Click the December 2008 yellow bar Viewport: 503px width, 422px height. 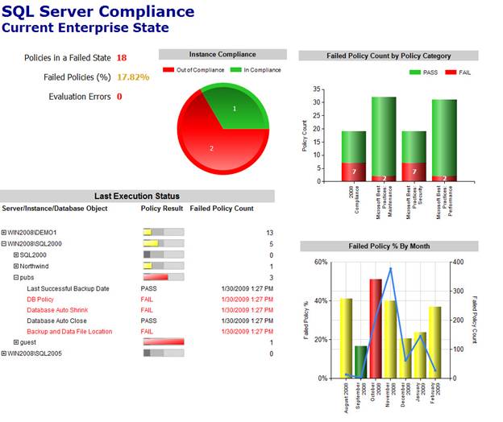(x=405, y=358)
